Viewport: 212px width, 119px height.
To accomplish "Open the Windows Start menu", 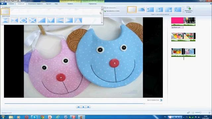I will tap(3, 117).
